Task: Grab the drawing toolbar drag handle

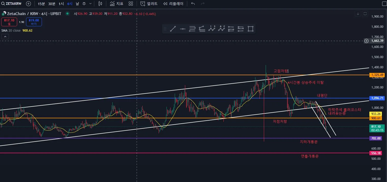Action: tap(165, 29)
